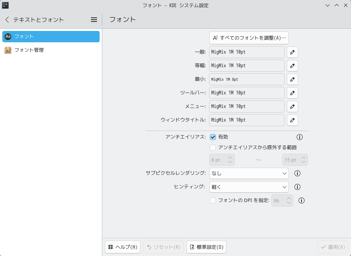Go back from テキストとフォント
The height and width of the screenshot is (256, 351).
point(7,20)
